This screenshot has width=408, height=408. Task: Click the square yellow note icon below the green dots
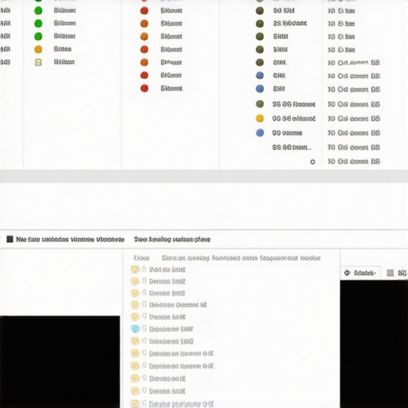click(x=38, y=62)
